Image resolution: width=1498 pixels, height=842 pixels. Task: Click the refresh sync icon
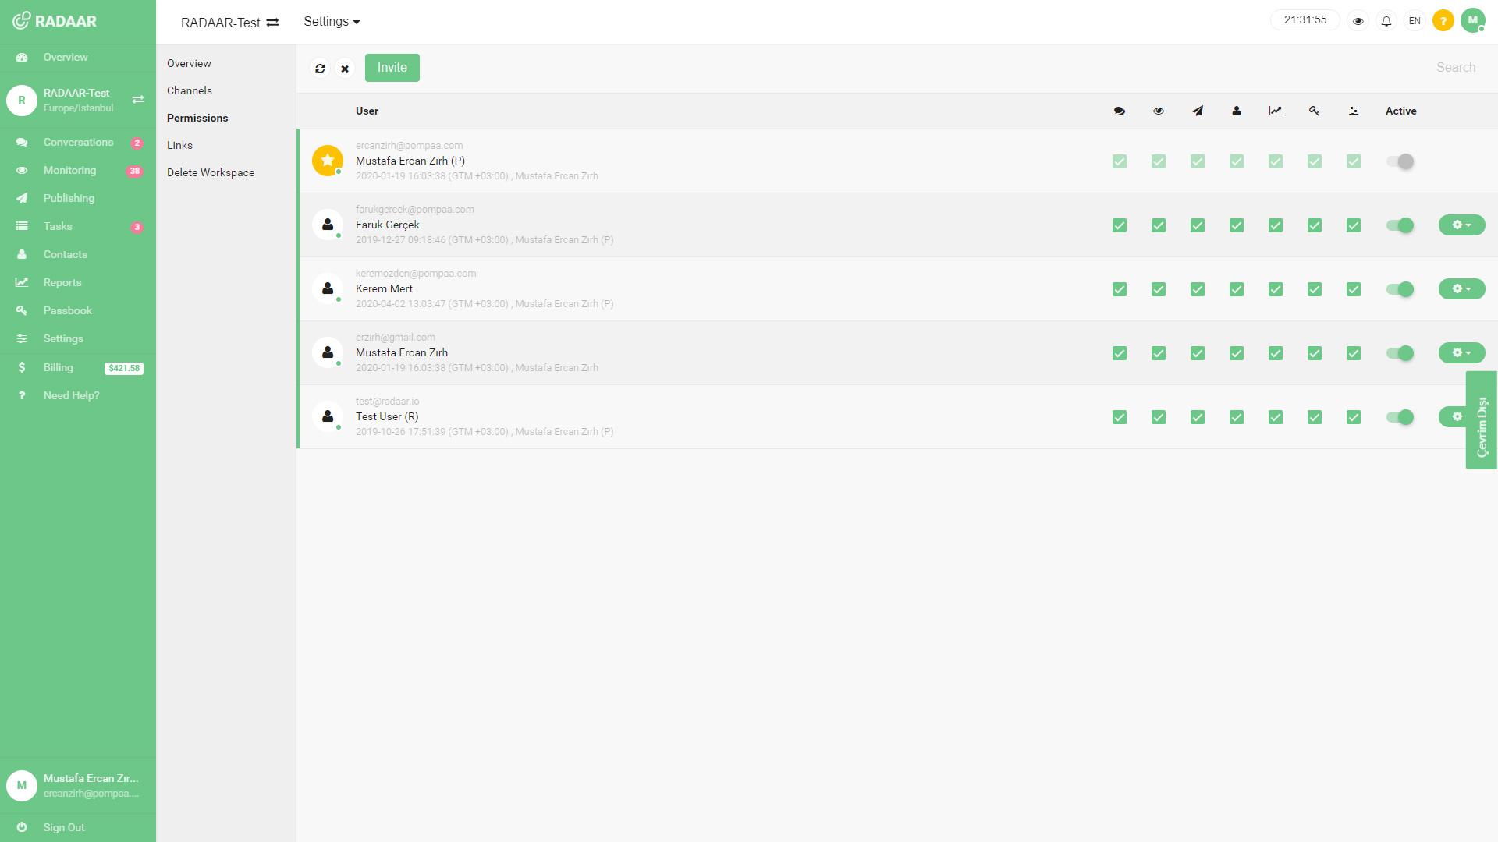tap(320, 68)
